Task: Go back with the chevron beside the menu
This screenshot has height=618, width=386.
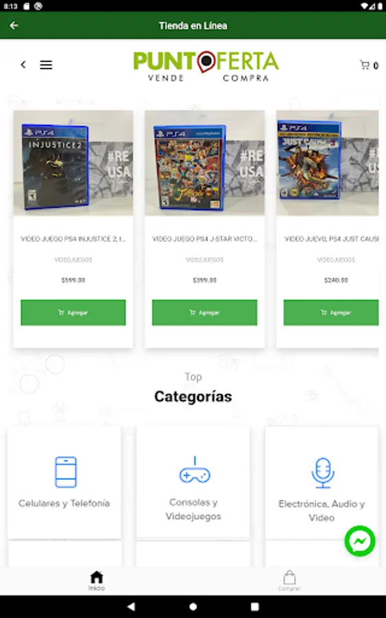Action: [23, 65]
